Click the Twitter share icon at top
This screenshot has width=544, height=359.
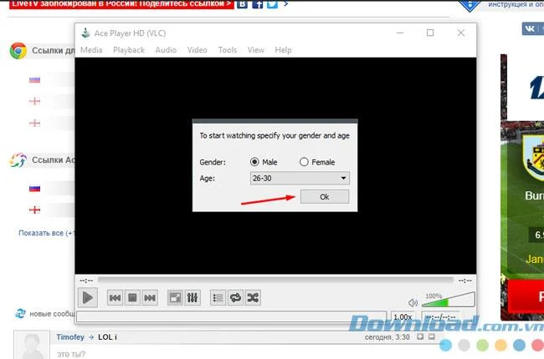click(272, 4)
